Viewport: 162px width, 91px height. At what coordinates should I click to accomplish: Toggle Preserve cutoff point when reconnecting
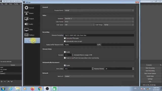pyautogui.click(x=65, y=58)
